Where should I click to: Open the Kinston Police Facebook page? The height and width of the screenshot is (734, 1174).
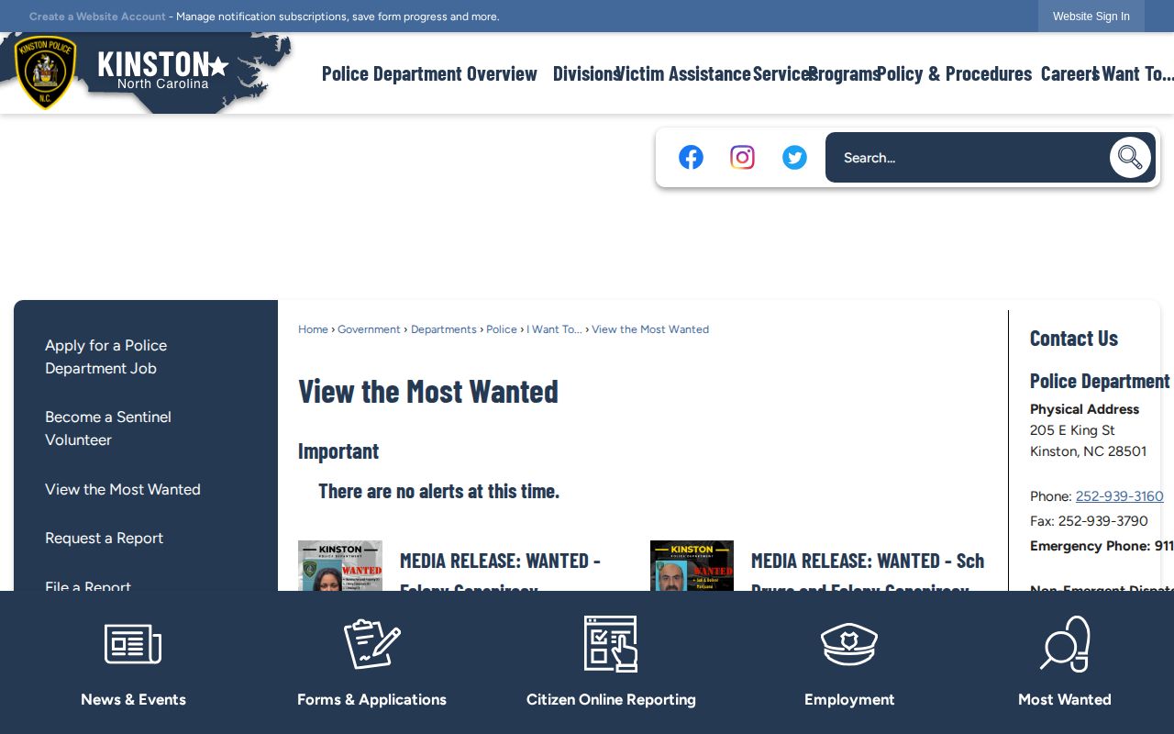click(691, 158)
